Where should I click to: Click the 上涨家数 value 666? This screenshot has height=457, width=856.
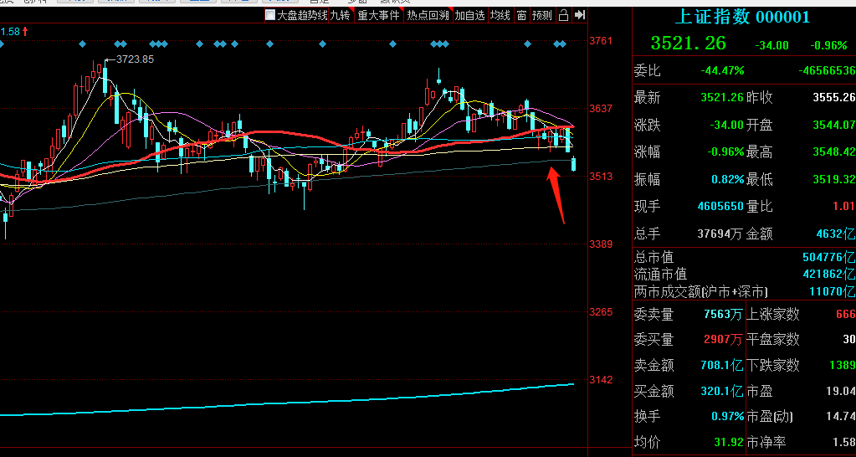coord(845,314)
